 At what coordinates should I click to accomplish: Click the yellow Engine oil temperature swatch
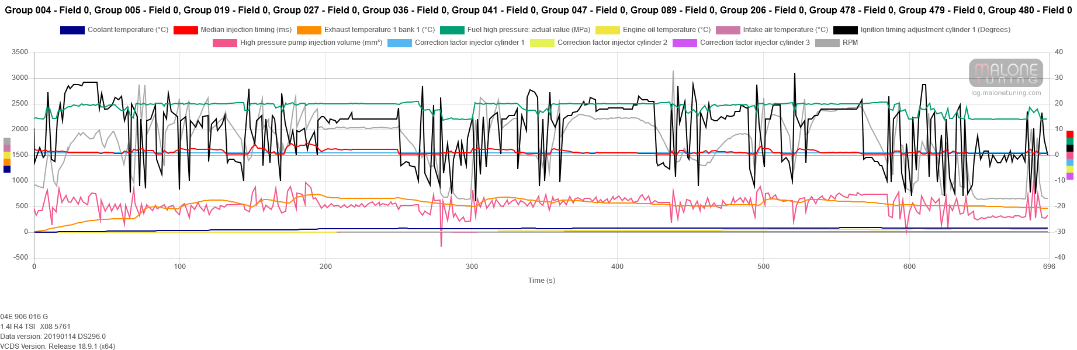[x=607, y=30]
